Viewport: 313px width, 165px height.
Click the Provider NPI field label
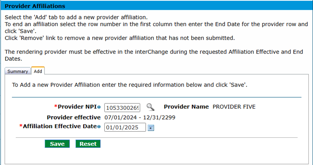click(x=77, y=107)
